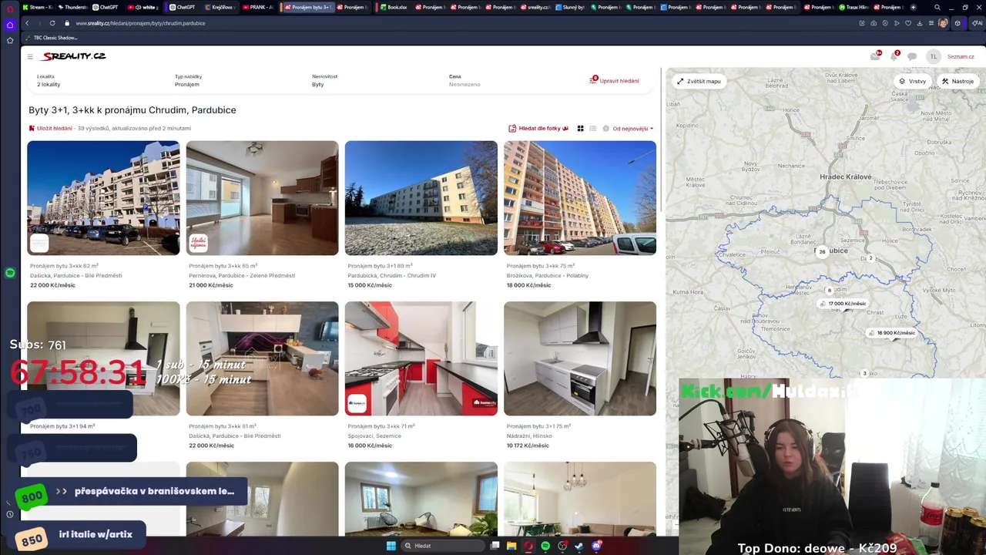Viewport: 986px width, 555px height.
Task: Click the map cluster marker 26
Action: (822, 251)
